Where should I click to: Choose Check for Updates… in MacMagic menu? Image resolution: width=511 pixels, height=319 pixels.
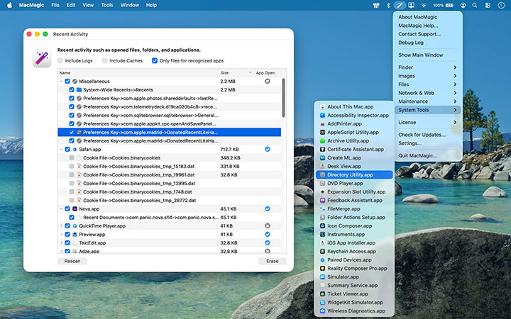click(422, 135)
